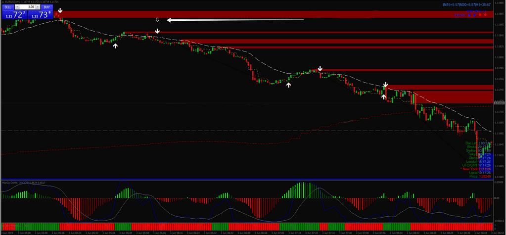Screen dimensions: 506x235
Task: Click the current price label on price axis
Action: pyautogui.click(x=499, y=103)
